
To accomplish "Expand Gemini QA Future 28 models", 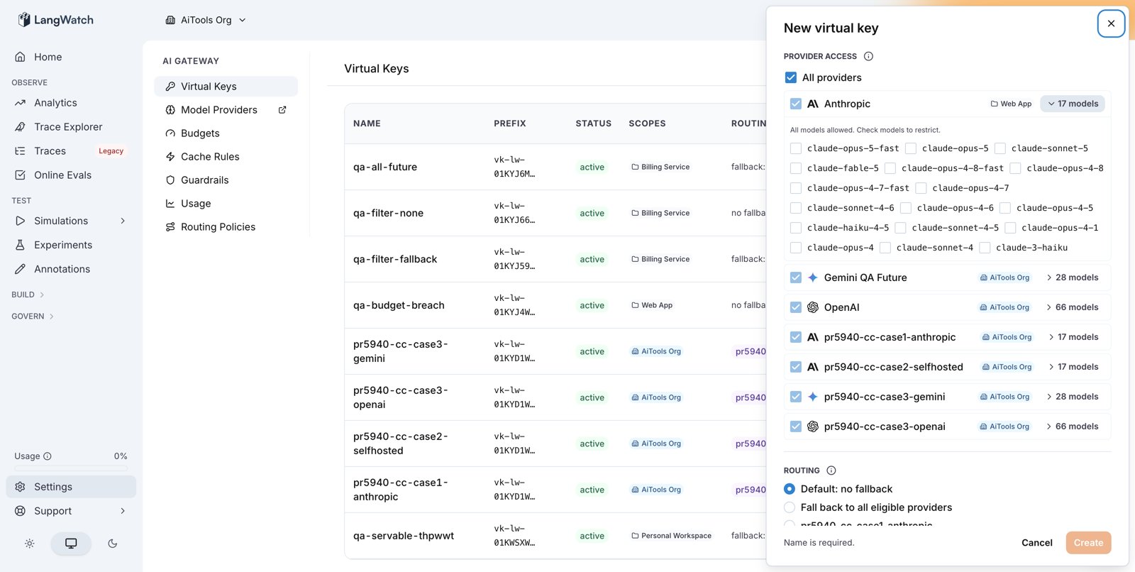I will coord(1073,277).
